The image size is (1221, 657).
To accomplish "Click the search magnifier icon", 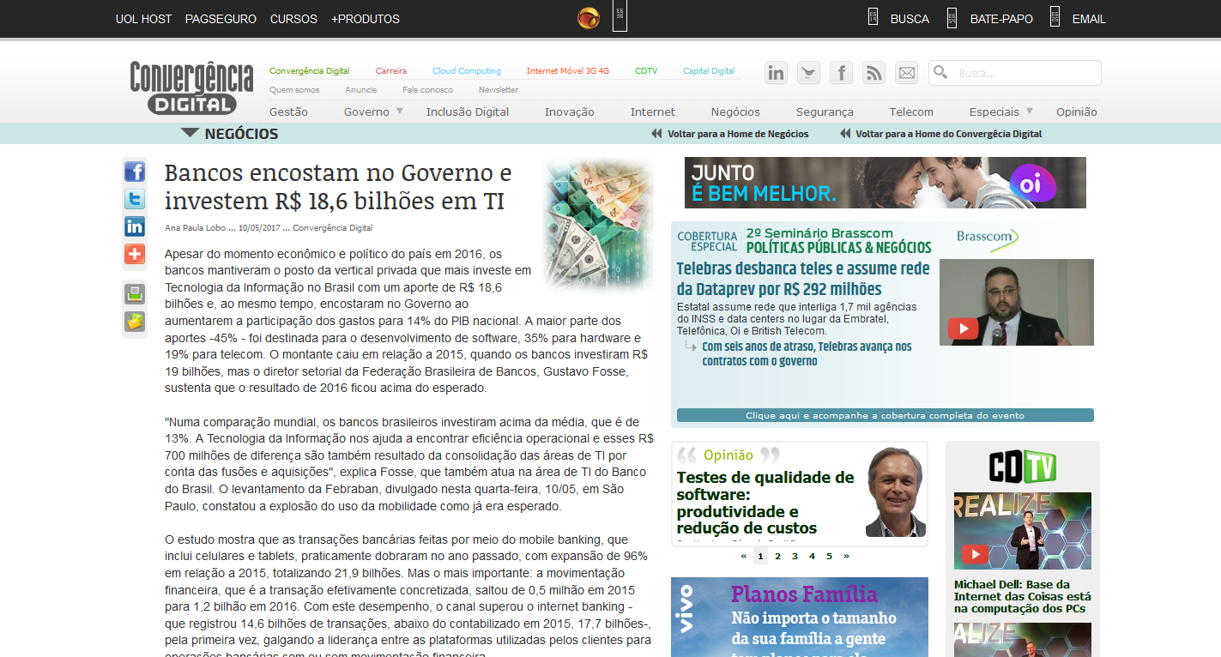I will click(x=940, y=72).
